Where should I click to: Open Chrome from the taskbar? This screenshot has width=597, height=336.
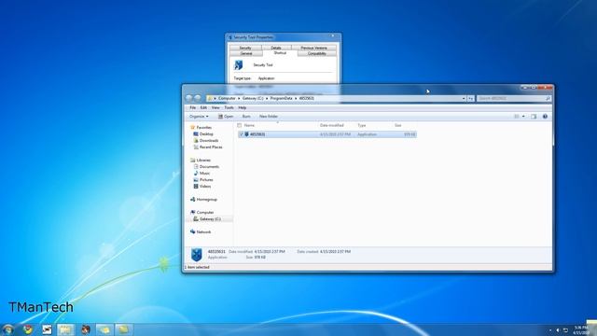(27, 329)
